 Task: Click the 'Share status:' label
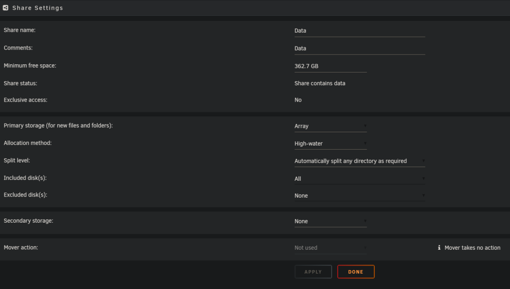(x=20, y=83)
